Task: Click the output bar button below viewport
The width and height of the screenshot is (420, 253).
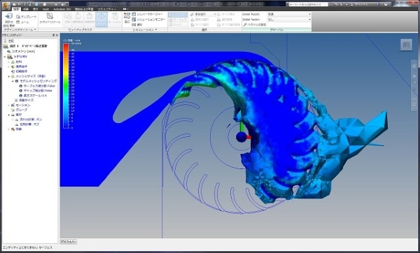Action: (69, 242)
